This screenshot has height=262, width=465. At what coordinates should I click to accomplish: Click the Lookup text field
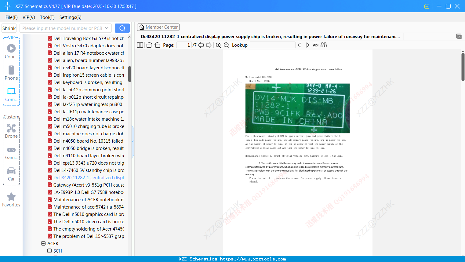coord(272,45)
